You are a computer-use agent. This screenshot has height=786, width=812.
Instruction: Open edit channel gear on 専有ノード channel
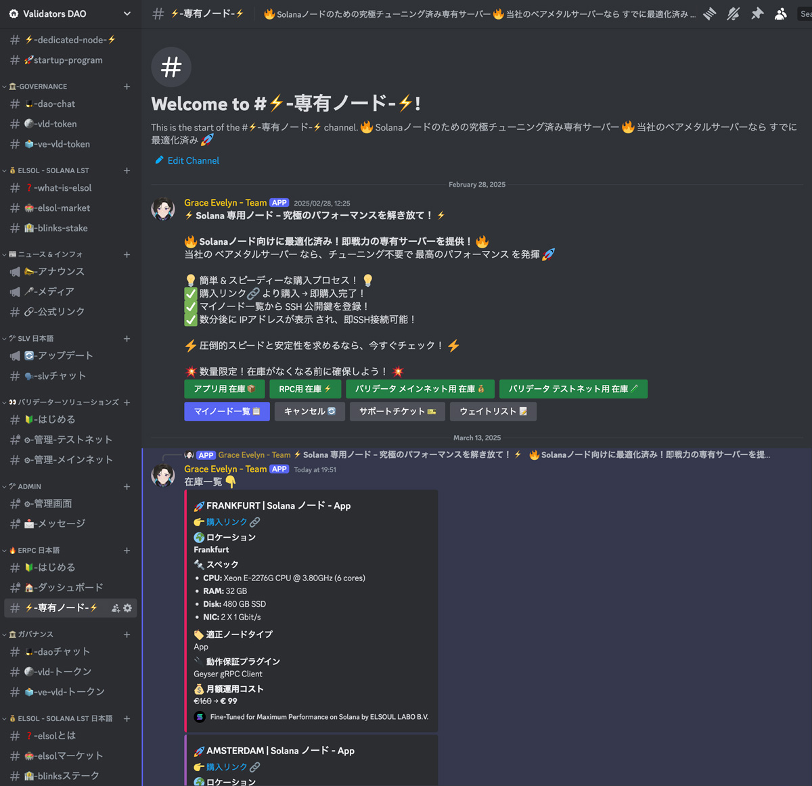[127, 608]
